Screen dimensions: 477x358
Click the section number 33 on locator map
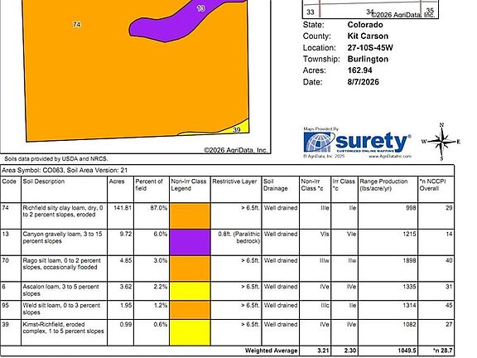point(310,12)
